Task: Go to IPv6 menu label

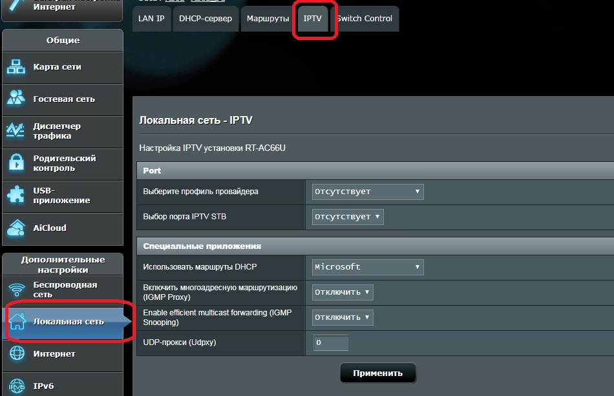Action: (43, 386)
